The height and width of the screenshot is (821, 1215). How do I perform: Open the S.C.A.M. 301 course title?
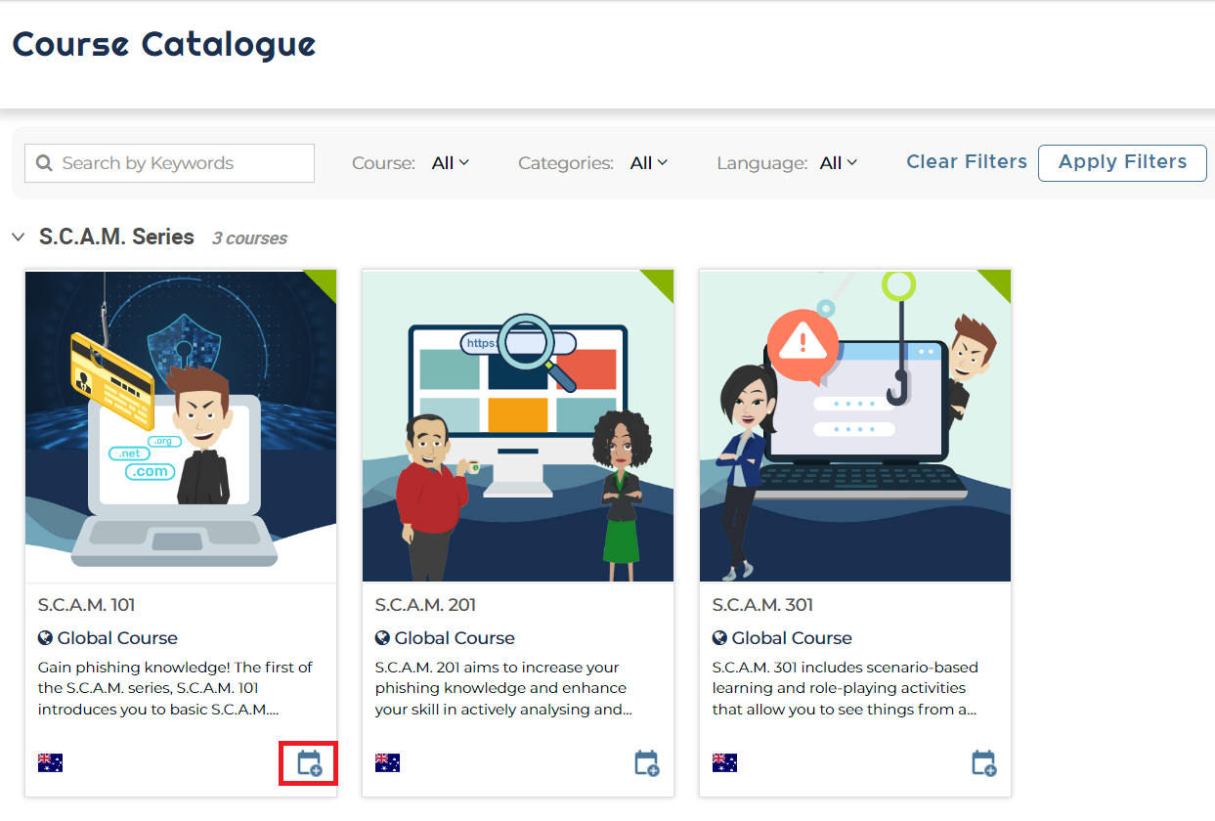click(762, 605)
